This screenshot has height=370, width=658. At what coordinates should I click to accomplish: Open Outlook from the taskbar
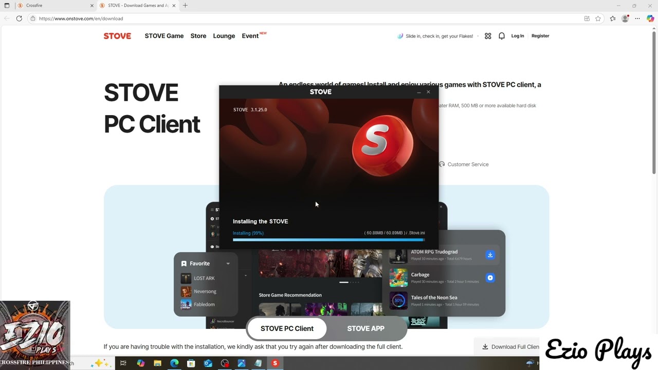tap(208, 363)
